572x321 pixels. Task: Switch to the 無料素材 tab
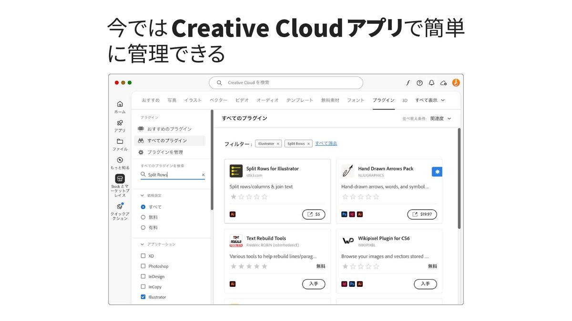pyautogui.click(x=330, y=100)
